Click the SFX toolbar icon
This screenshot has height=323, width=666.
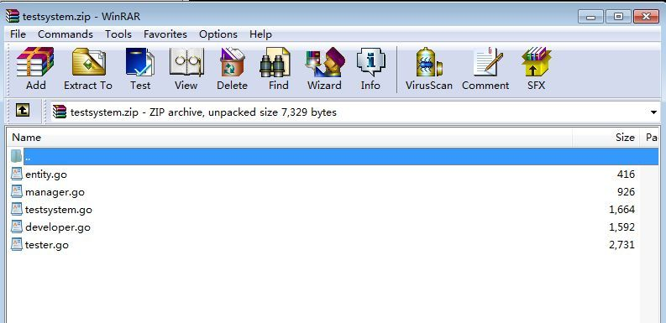tap(536, 62)
